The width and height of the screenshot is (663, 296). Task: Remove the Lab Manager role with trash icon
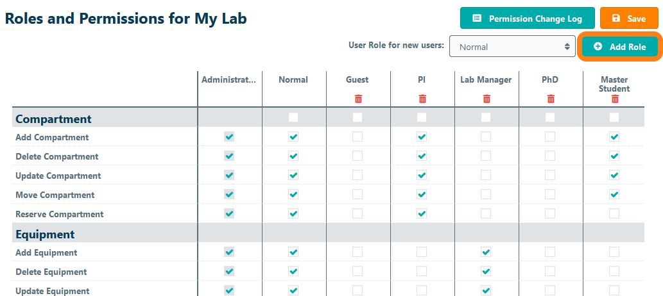486,99
